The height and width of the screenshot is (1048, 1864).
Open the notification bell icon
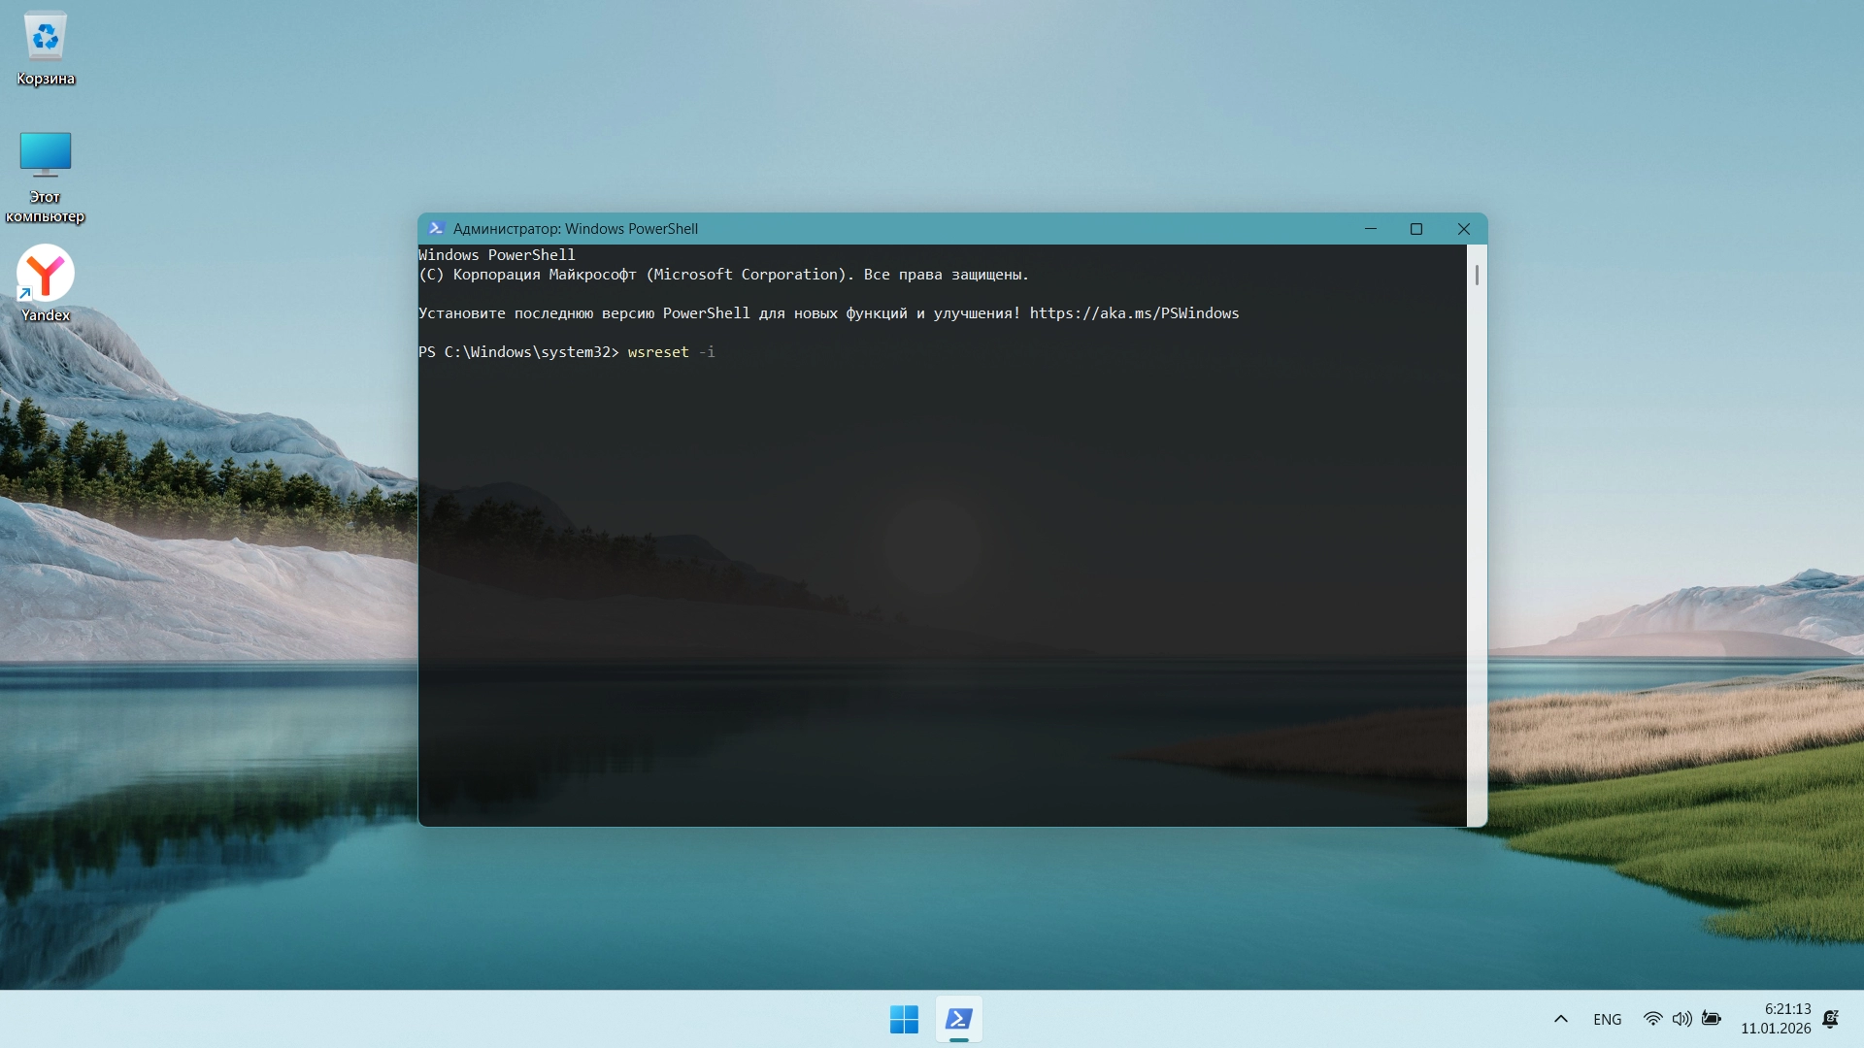click(x=1831, y=1019)
